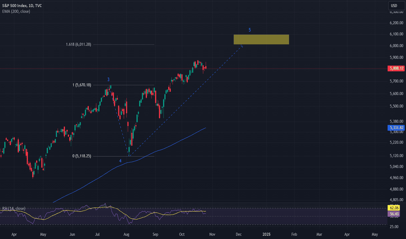
Task: Click the 5,500.00 price axis label
Action: (x=396, y=106)
